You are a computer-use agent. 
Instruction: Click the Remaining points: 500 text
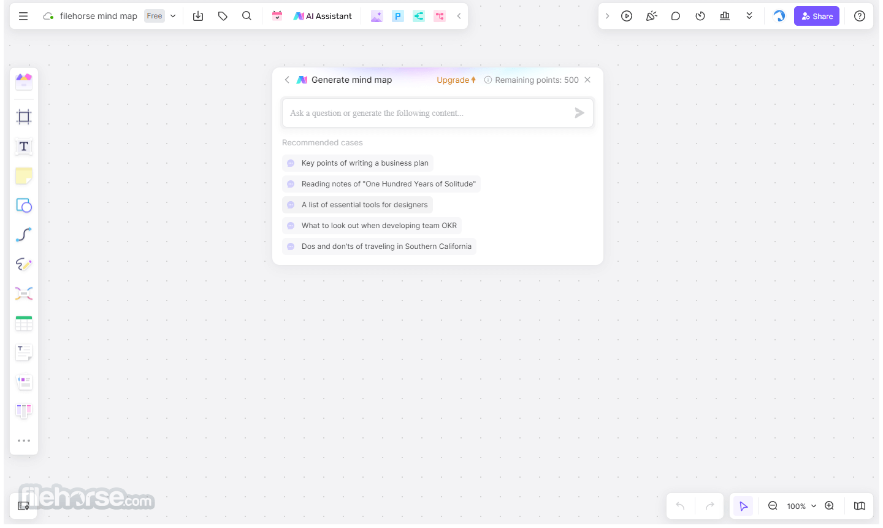(537, 80)
